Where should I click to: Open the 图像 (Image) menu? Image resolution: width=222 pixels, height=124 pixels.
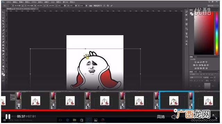21,2
